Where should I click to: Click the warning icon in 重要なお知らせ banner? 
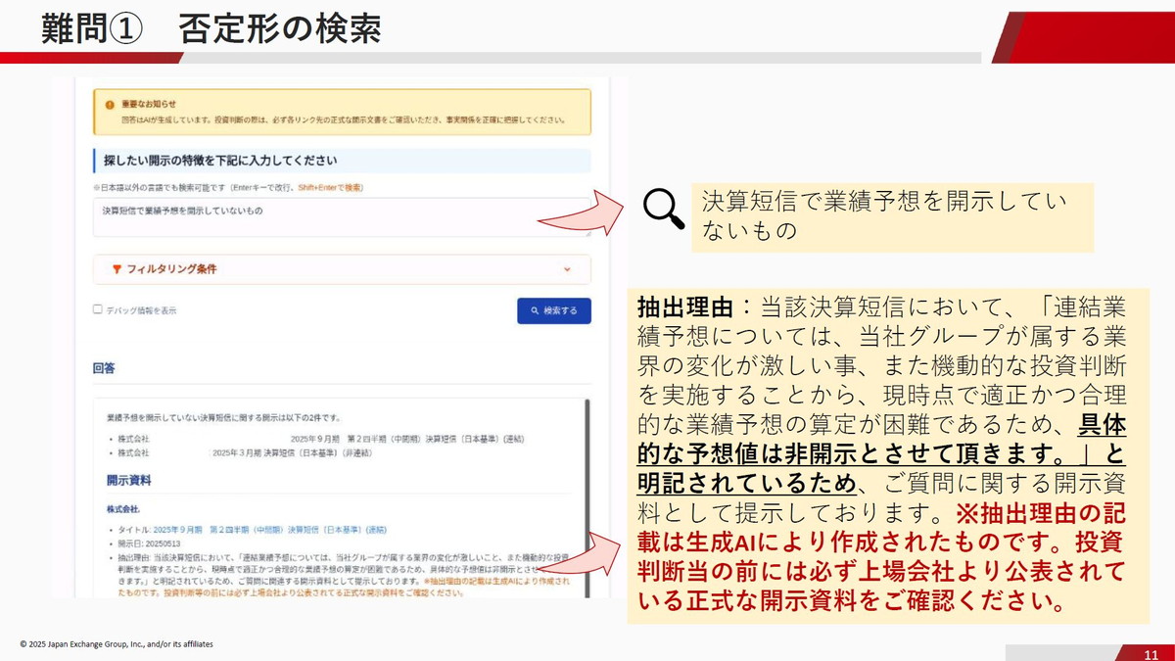pos(108,103)
